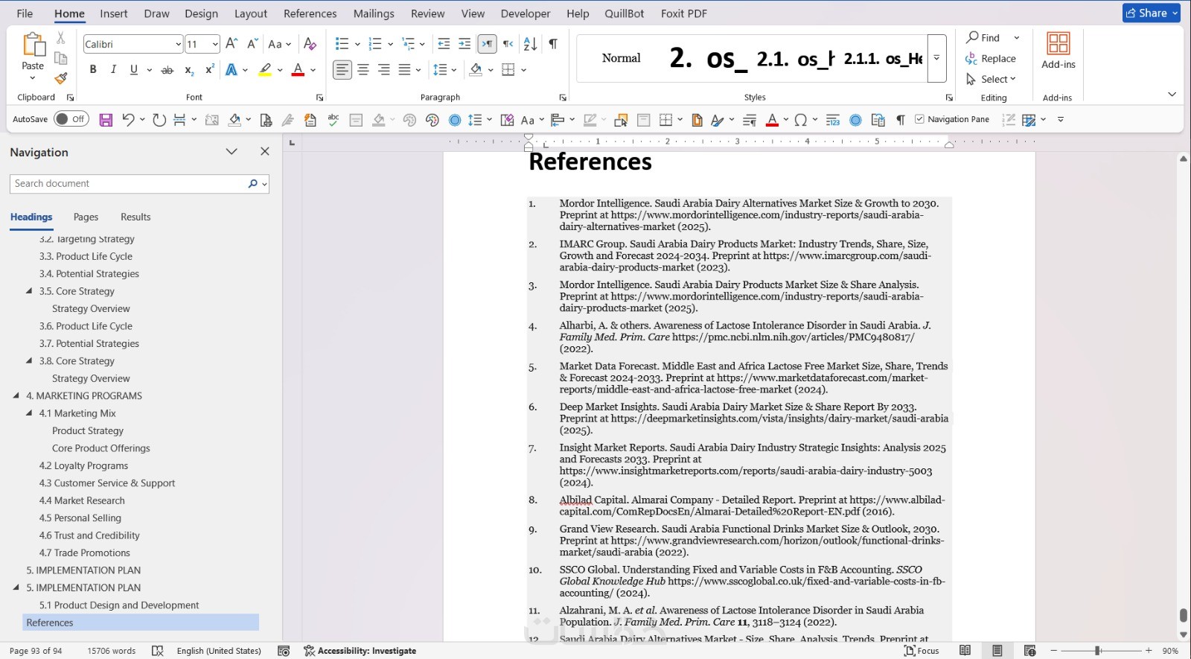Click the Increase Indent icon
The height and width of the screenshot is (659, 1191).
point(464,44)
